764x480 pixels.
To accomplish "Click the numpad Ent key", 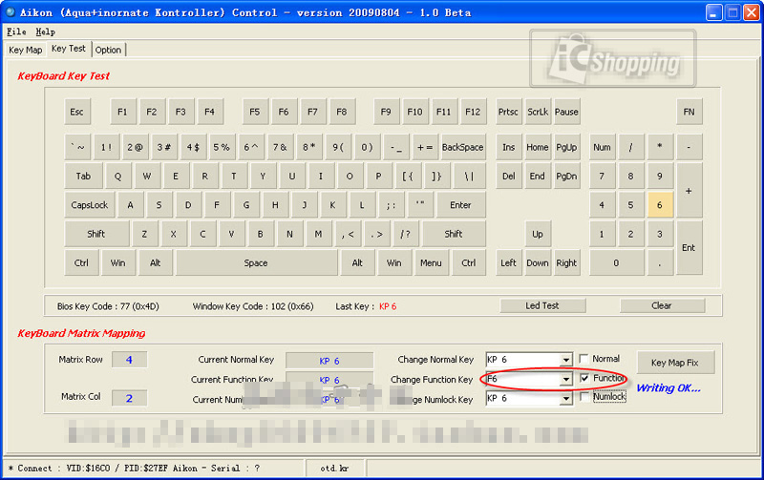I will click(689, 248).
